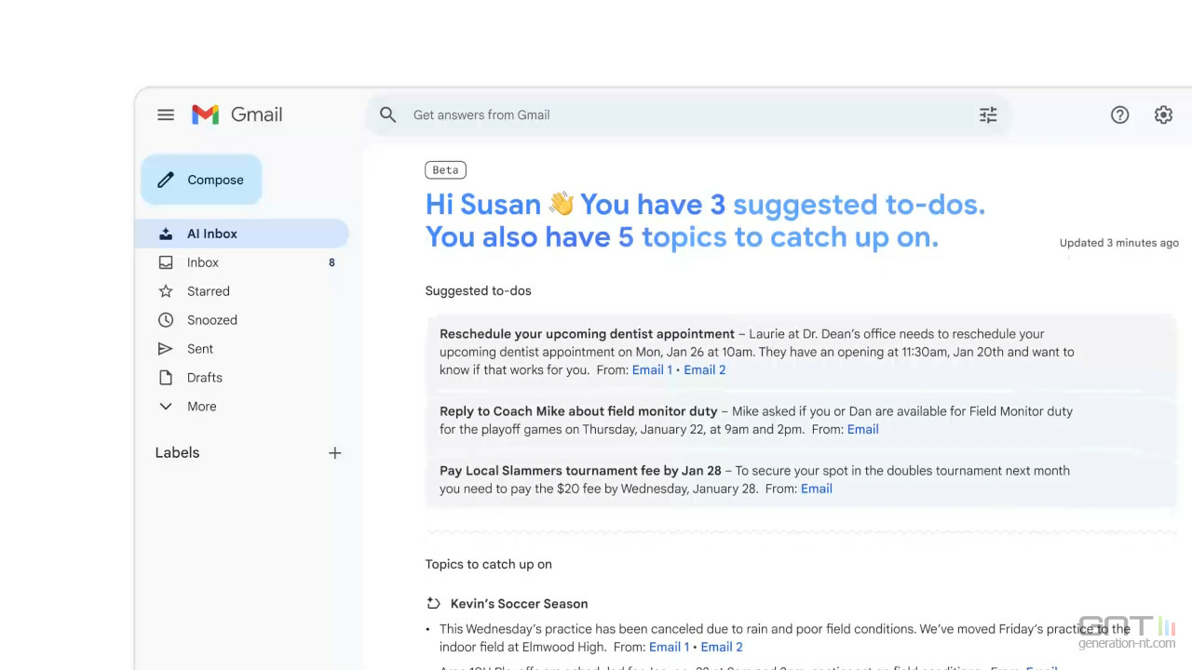The width and height of the screenshot is (1192, 670).
Task: View the Sent folder
Action: tap(200, 349)
